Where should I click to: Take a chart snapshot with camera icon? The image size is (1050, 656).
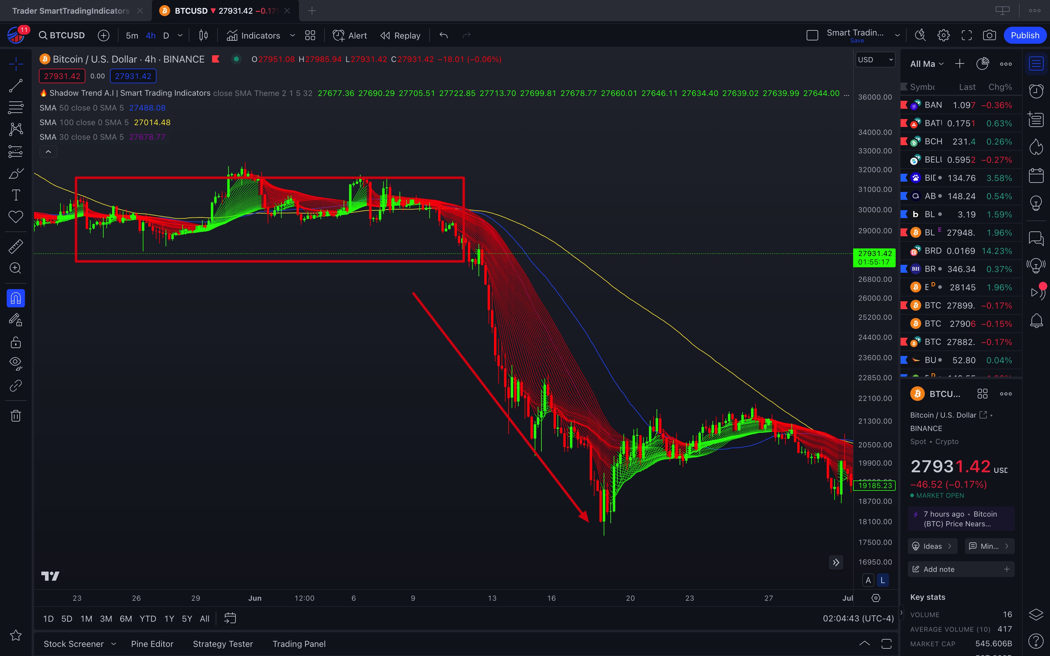pyautogui.click(x=989, y=36)
